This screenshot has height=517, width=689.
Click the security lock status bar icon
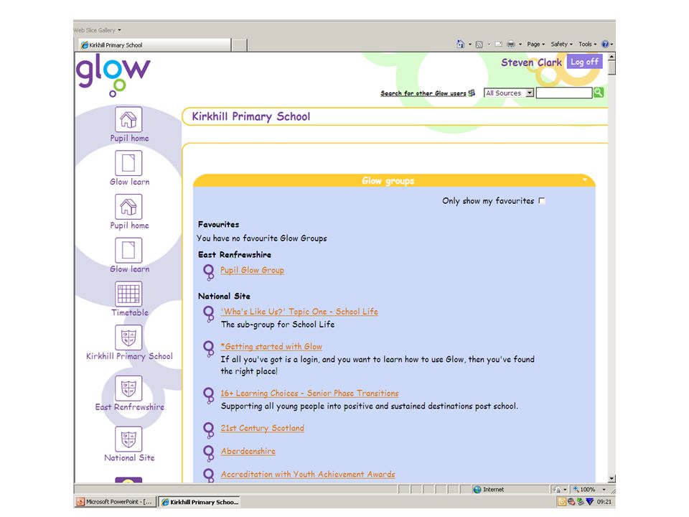(557, 489)
